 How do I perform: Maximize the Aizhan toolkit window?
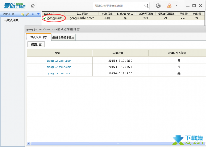pos(194,6)
